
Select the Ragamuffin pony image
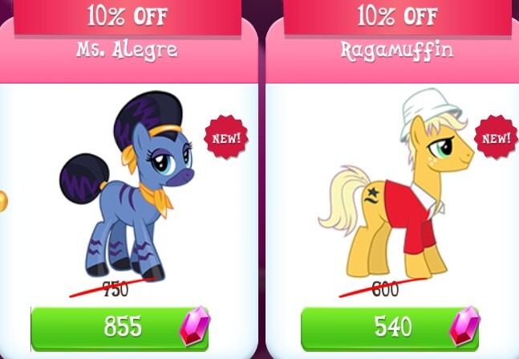(x=396, y=183)
